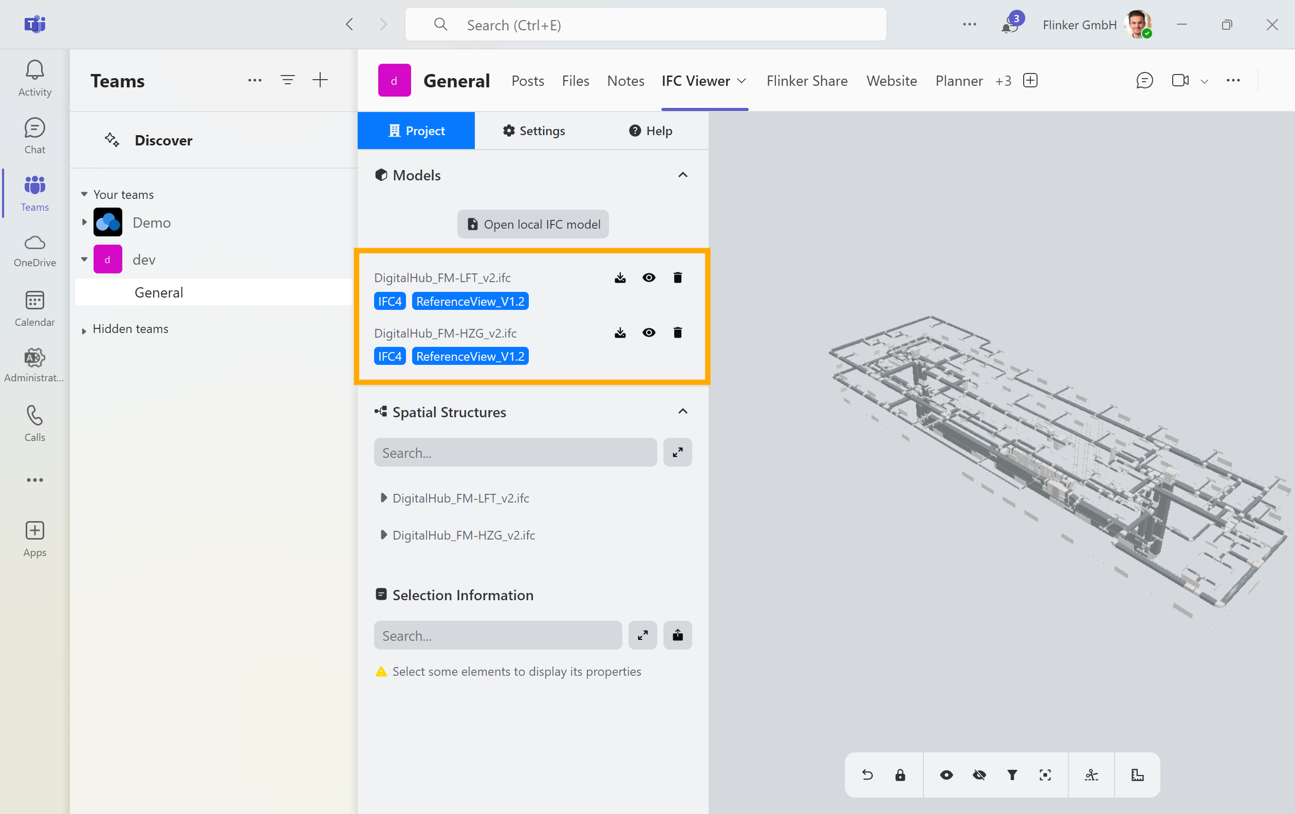Toggle isolate selection icon in toolbar
The image size is (1295, 814).
click(x=1045, y=774)
